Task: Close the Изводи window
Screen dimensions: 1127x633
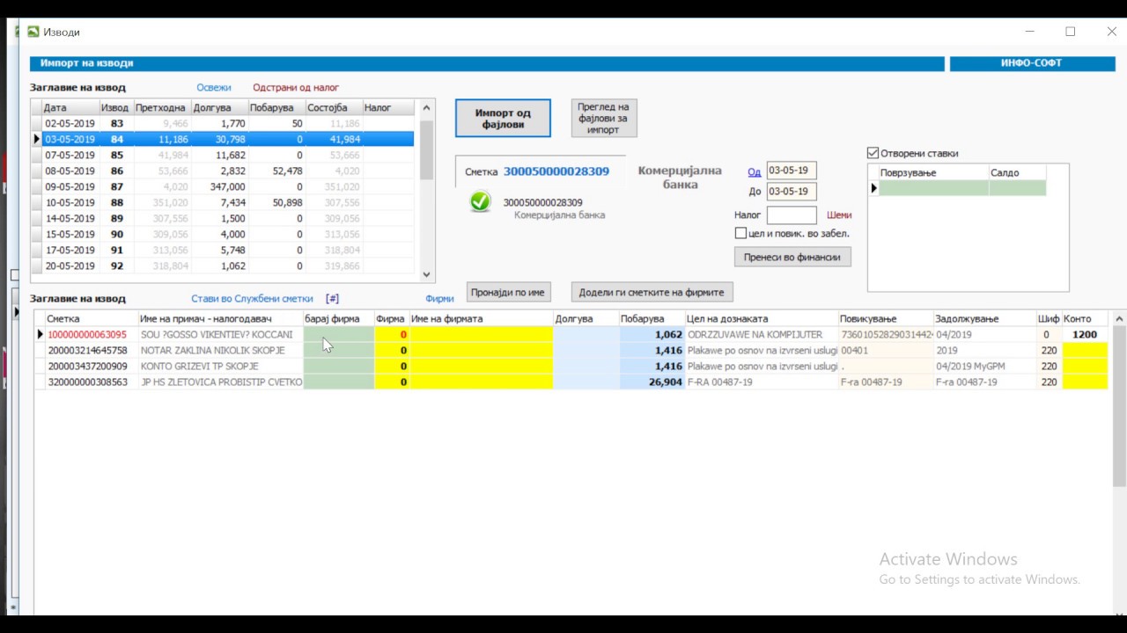Action: click(x=1111, y=32)
